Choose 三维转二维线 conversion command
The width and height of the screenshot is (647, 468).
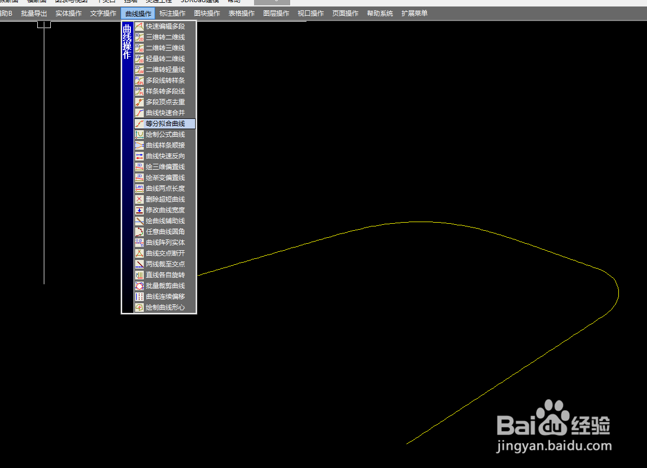[165, 37]
